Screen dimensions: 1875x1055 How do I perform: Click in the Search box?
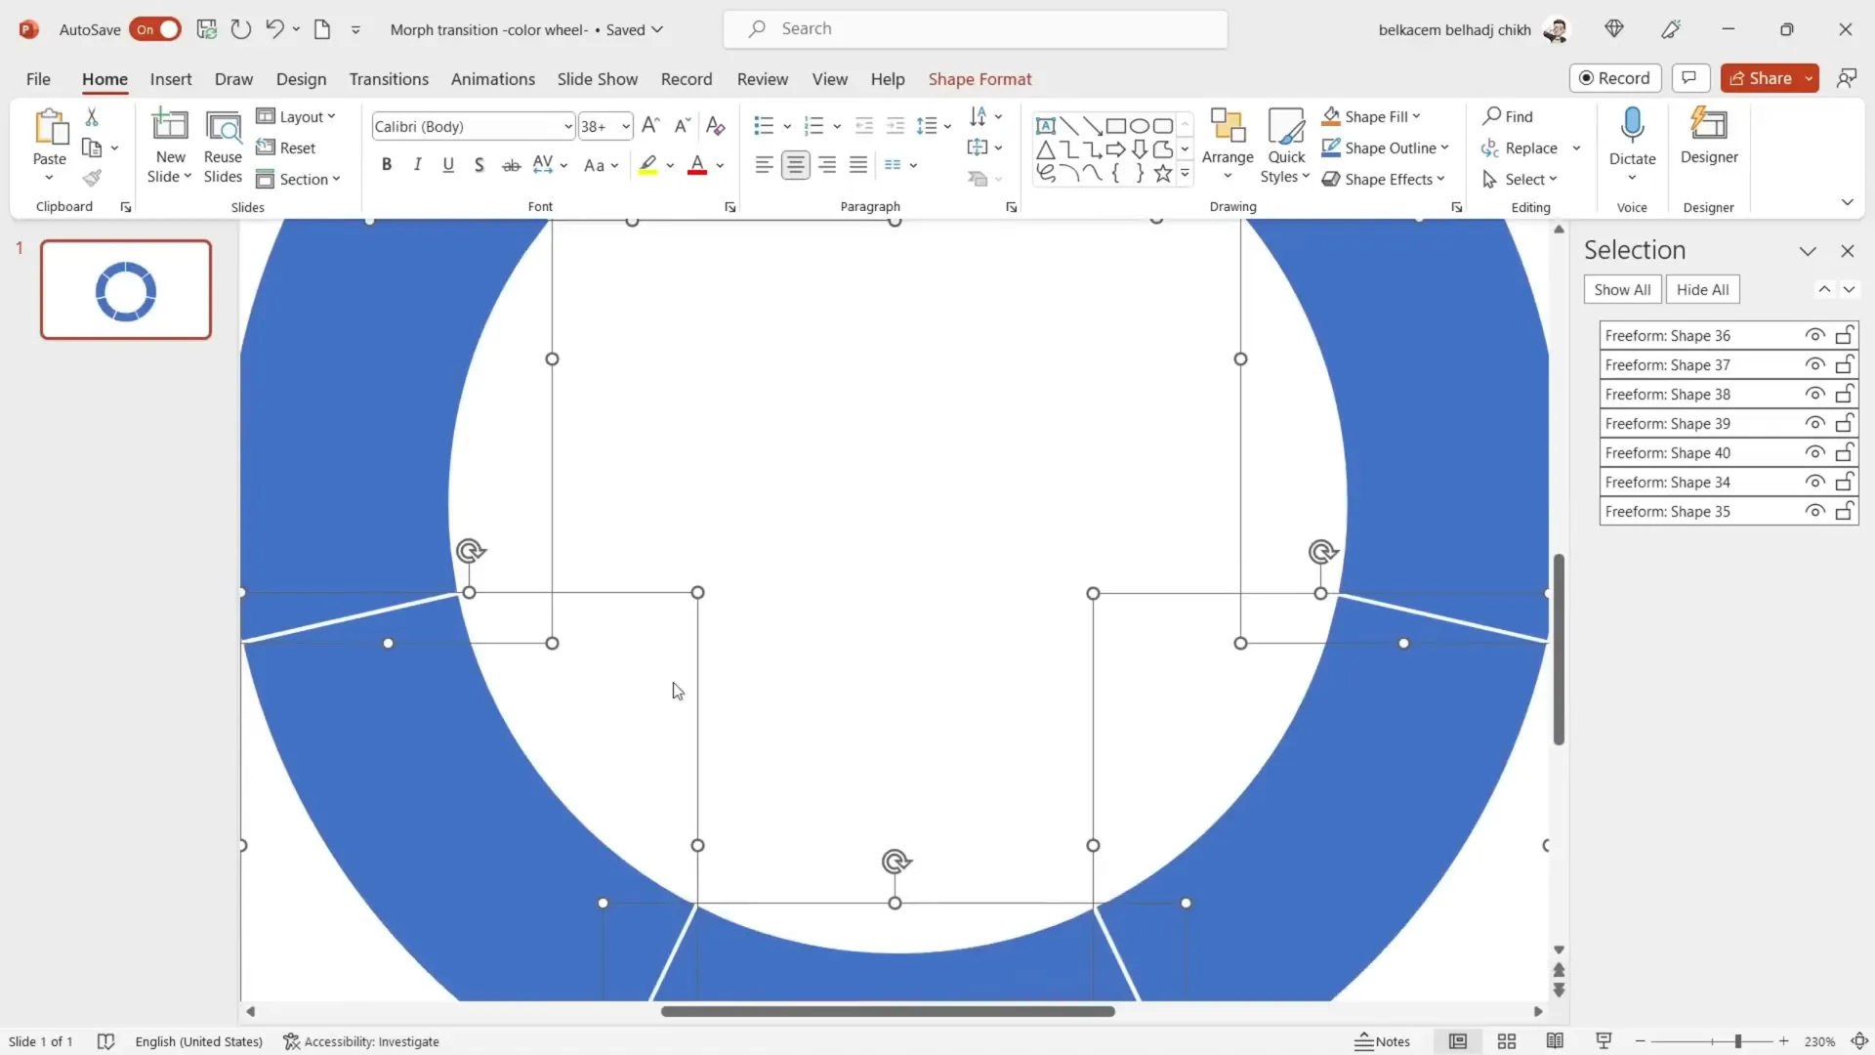[x=976, y=29]
